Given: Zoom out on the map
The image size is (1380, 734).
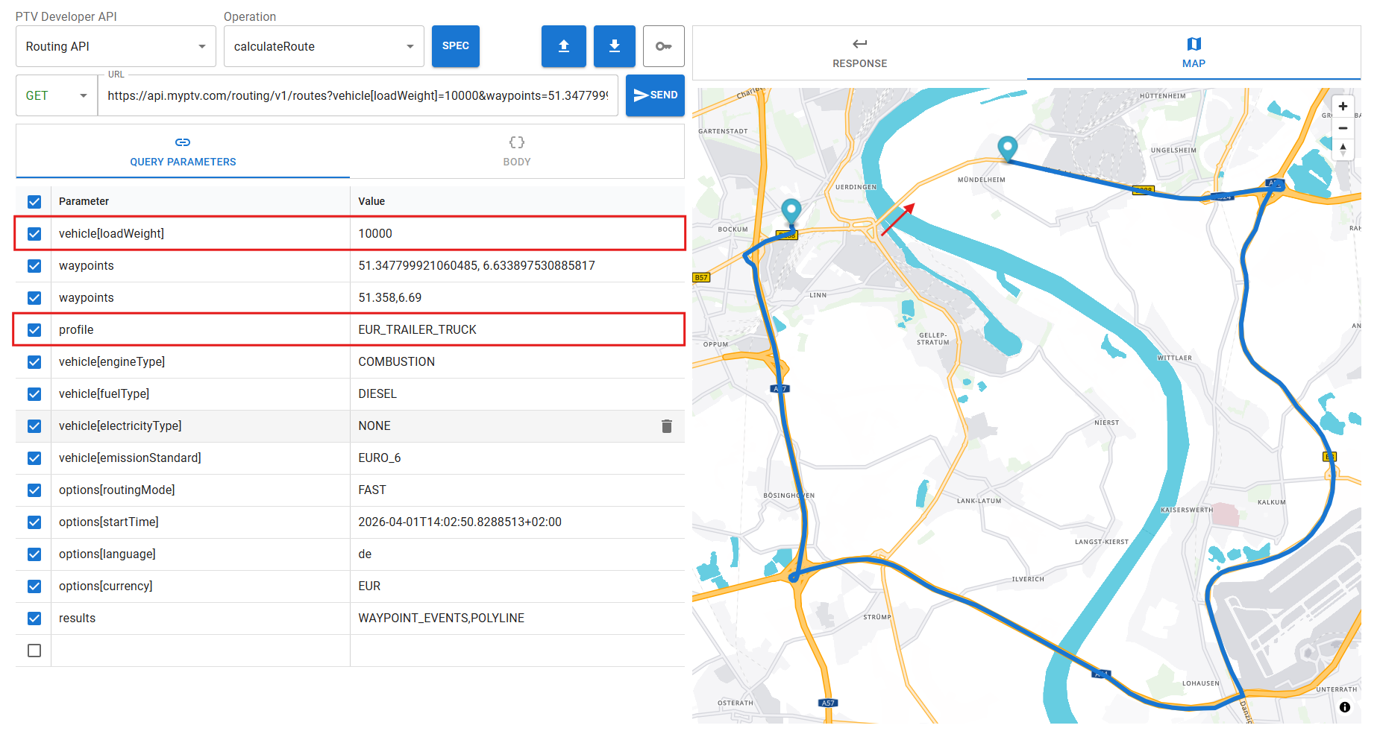Looking at the screenshot, I should tap(1343, 128).
